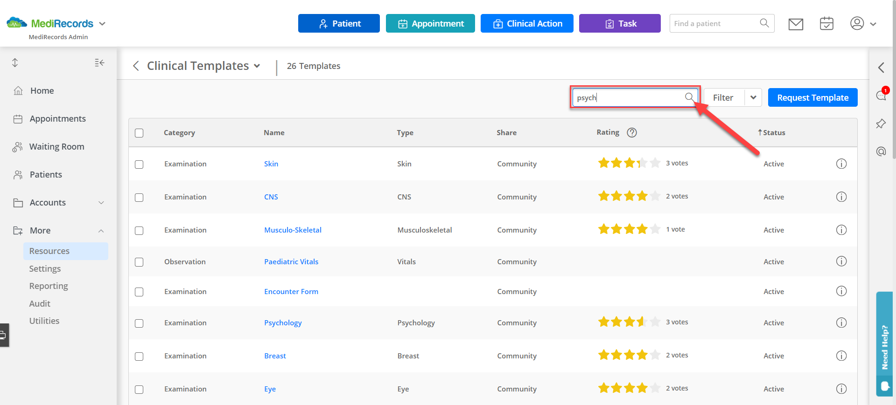Open the Filter dropdown arrow
896x405 pixels.
pos(753,97)
